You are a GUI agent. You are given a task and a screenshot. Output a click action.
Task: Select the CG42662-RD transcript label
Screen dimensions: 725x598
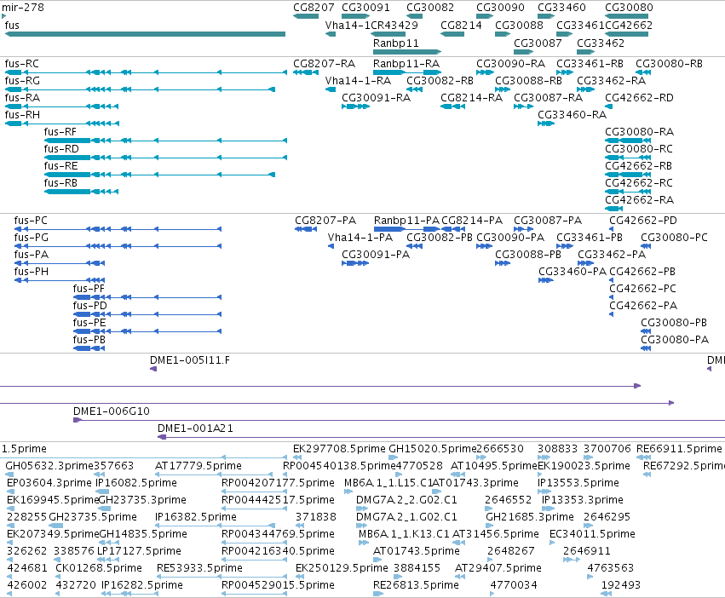coord(639,98)
